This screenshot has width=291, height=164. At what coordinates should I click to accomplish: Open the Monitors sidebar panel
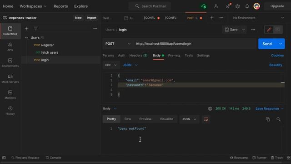point(10,95)
